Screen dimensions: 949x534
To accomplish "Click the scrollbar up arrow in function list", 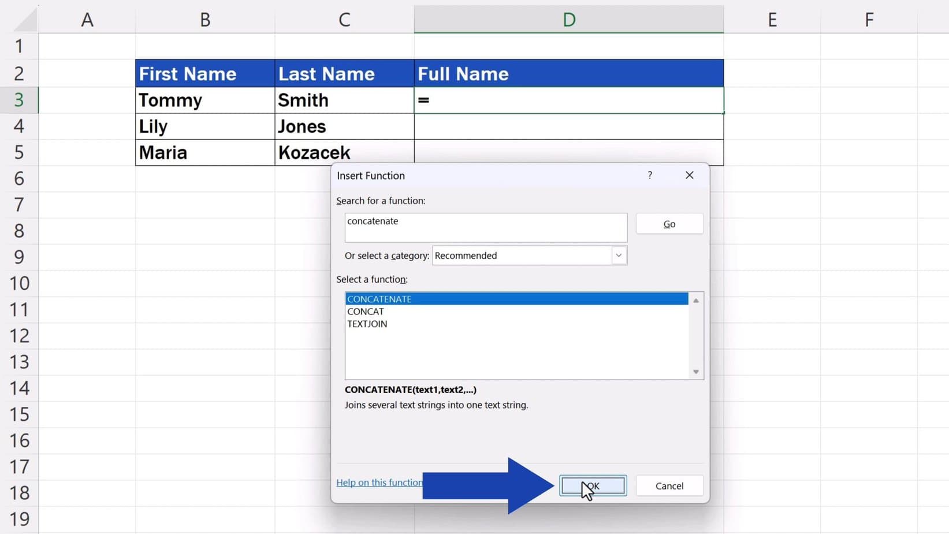I will (695, 300).
